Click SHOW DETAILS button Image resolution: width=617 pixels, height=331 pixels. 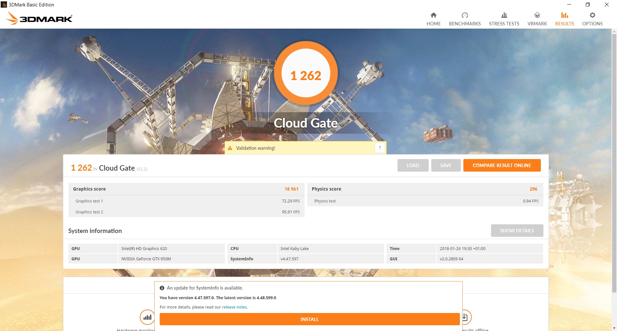517,231
